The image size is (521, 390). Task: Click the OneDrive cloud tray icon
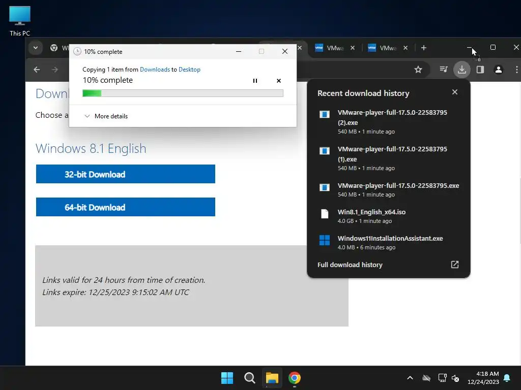[x=426, y=378]
